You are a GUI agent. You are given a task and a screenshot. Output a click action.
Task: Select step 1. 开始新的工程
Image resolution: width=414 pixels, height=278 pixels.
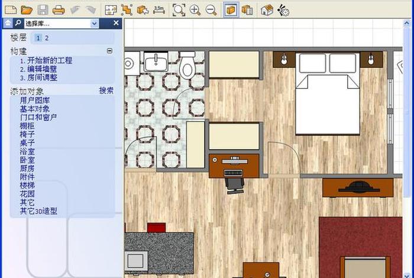coord(46,60)
